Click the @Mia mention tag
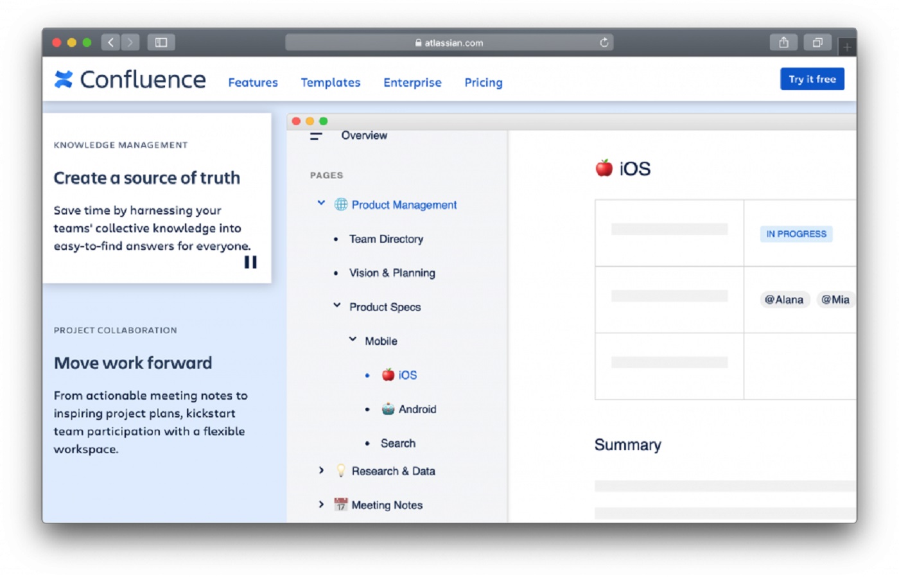 pos(835,300)
